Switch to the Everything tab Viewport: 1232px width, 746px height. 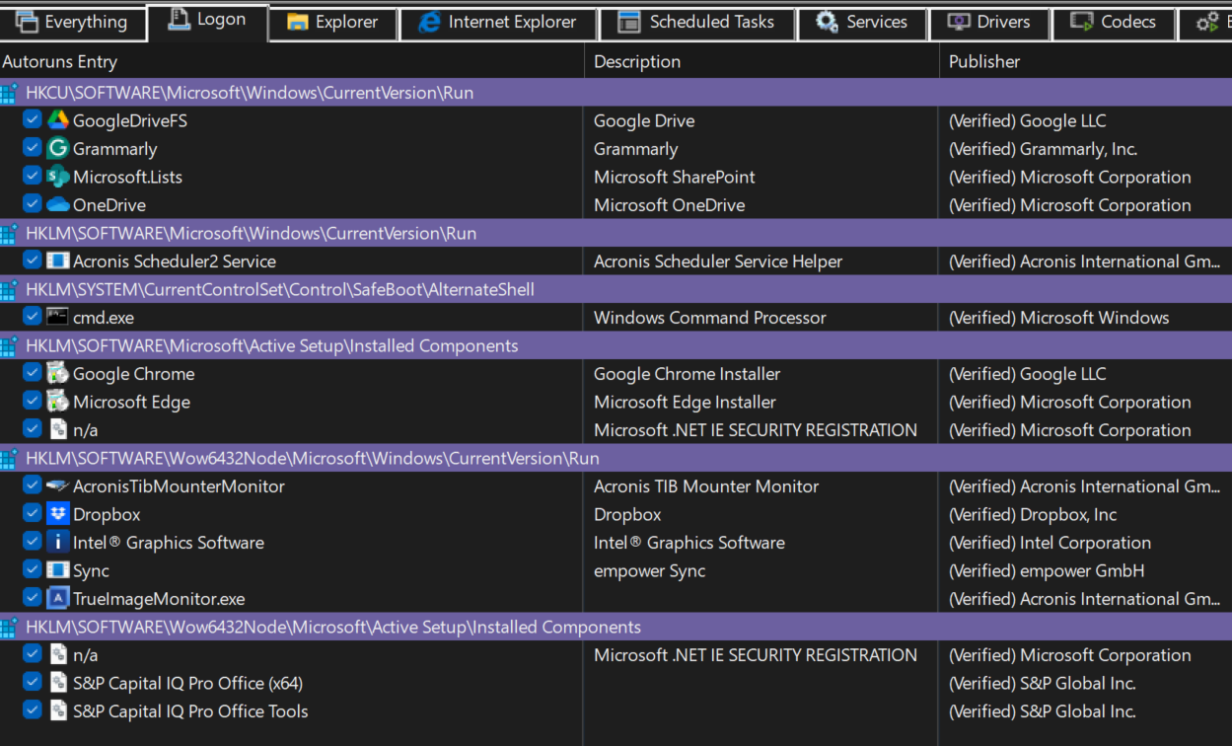coord(72,22)
